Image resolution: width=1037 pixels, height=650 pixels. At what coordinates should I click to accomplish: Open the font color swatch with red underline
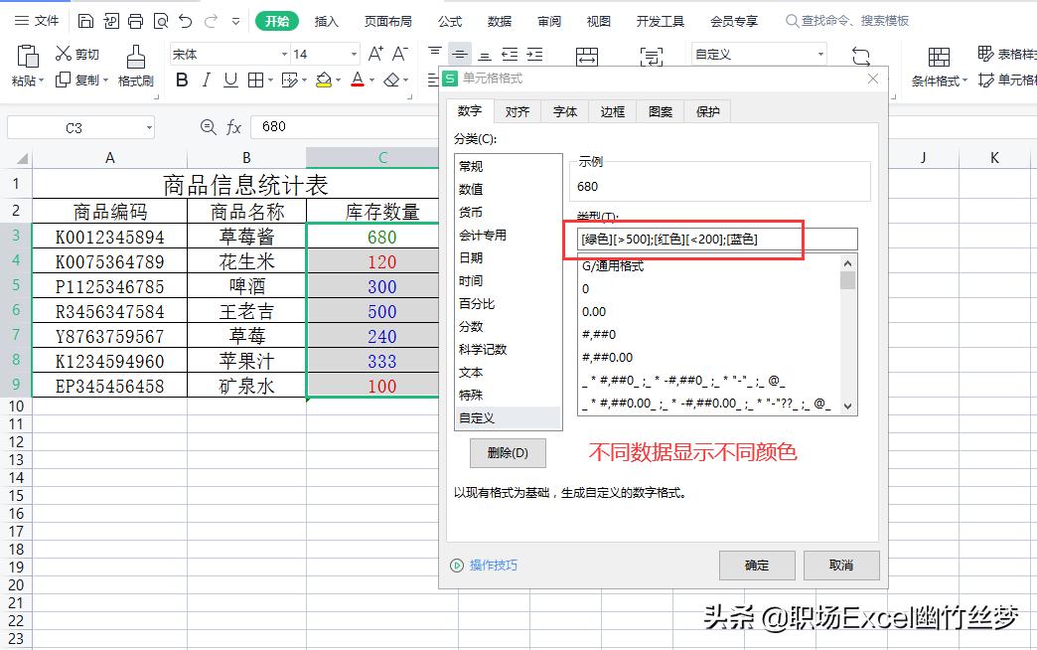[x=359, y=80]
